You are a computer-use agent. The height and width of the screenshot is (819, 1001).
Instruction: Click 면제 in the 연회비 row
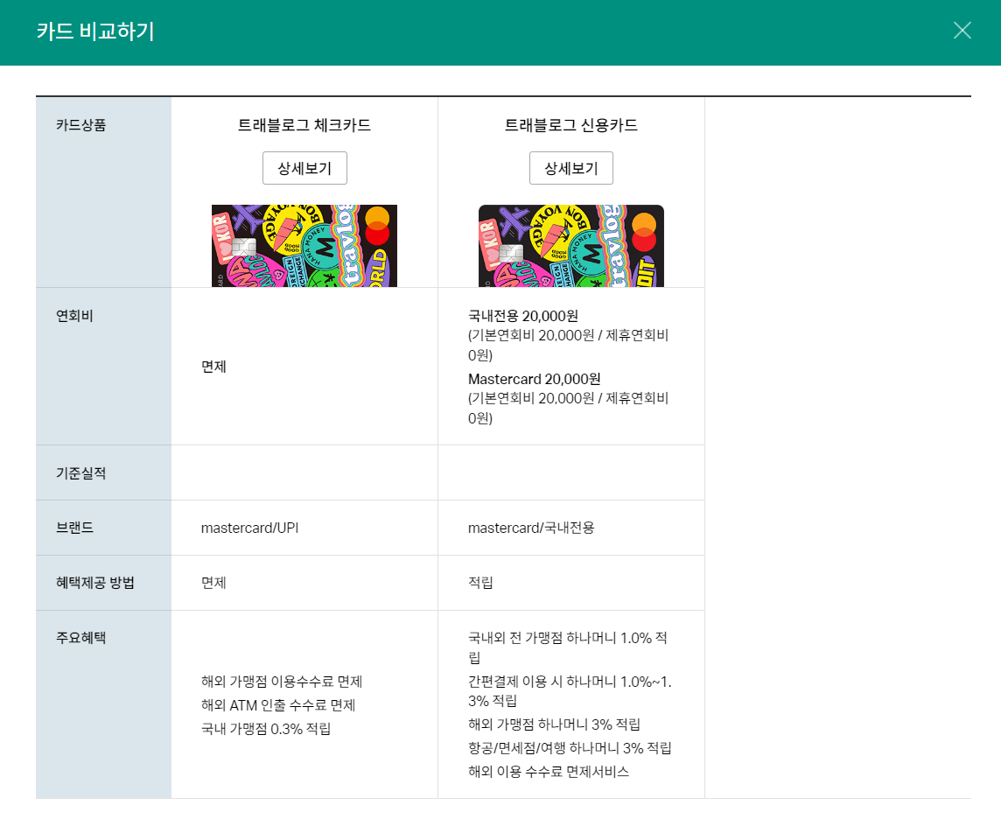pyautogui.click(x=213, y=367)
